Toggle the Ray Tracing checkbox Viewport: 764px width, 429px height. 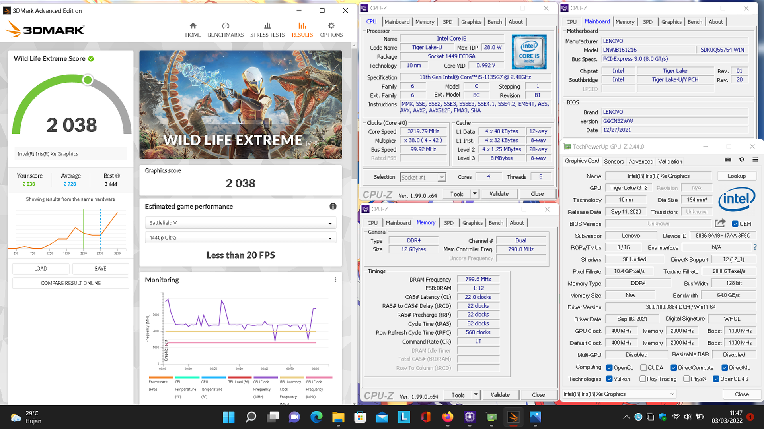click(643, 379)
